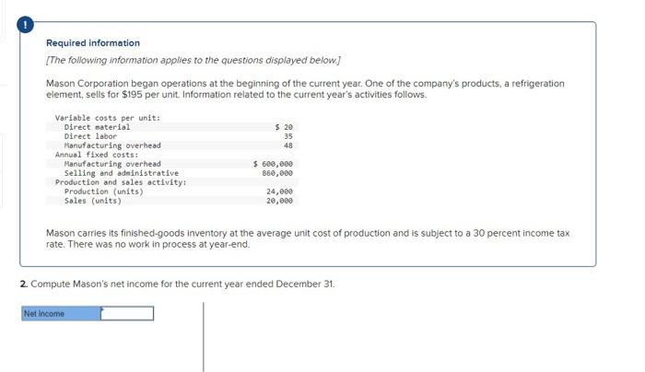Screen dimensions: 645x372
Task: Select the 'Production (units)' row label
Action: pos(104,192)
